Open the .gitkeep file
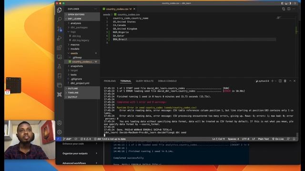305x171 pixels. [x=82, y=57]
